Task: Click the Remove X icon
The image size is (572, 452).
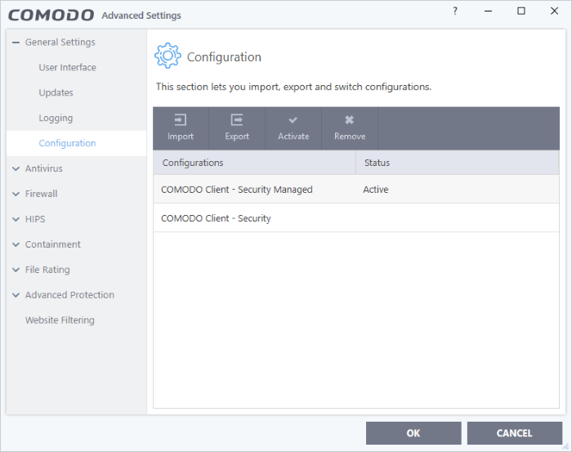Action: pyautogui.click(x=350, y=119)
